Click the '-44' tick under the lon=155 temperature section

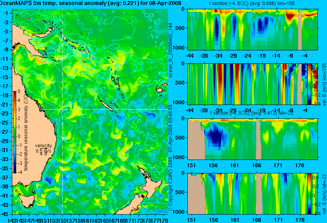click(189, 56)
